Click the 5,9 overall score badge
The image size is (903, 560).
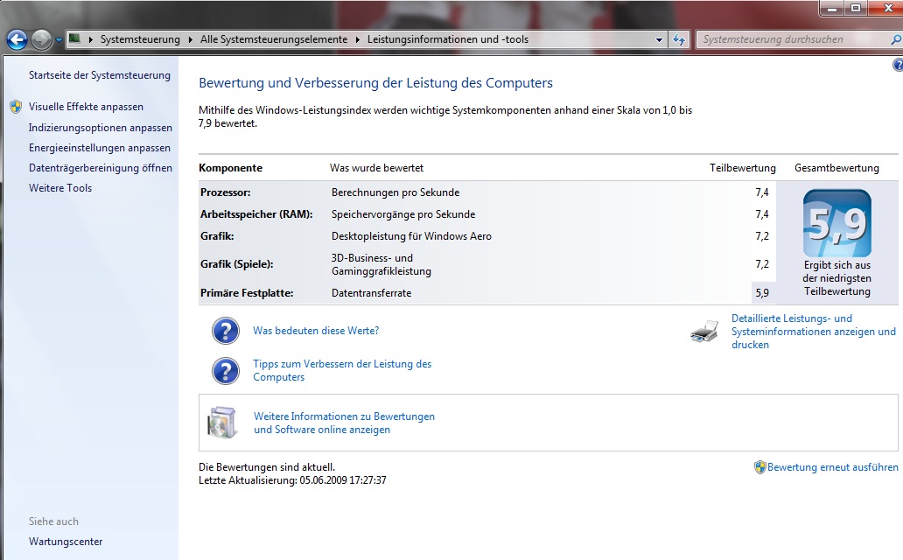[837, 223]
